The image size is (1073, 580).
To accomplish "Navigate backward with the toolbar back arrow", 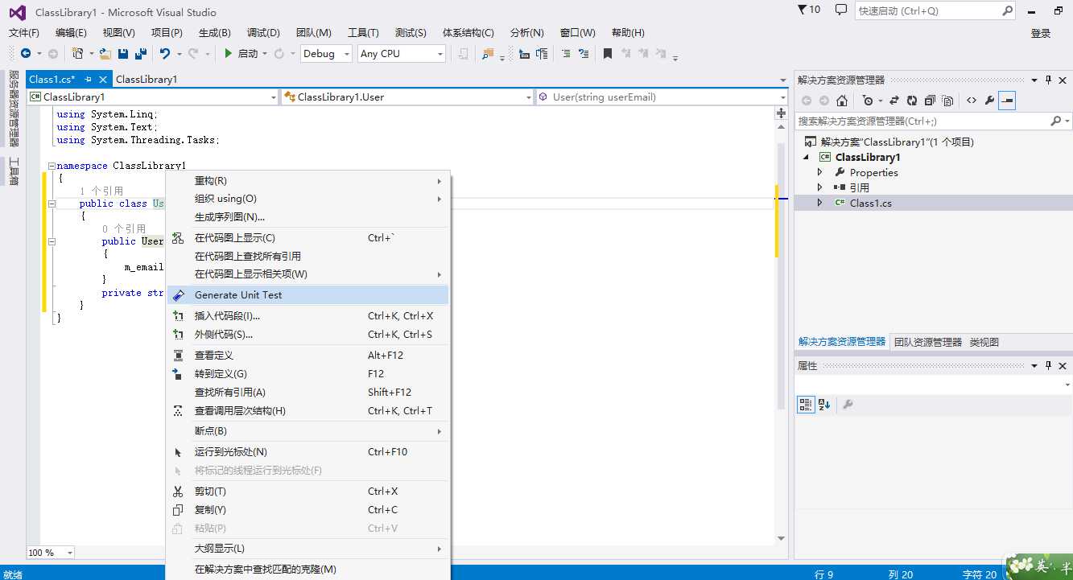I will 25,54.
